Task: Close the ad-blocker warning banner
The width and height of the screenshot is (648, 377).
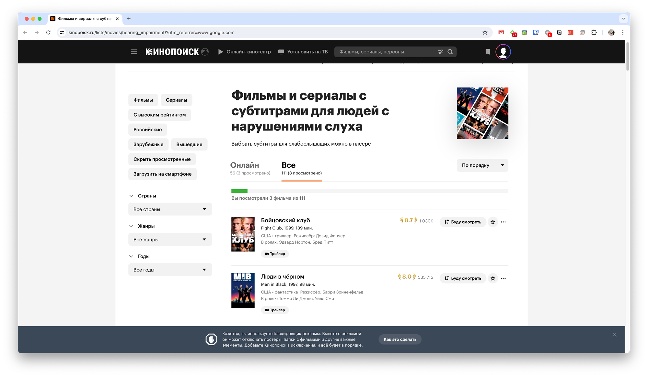Action: (x=614, y=335)
